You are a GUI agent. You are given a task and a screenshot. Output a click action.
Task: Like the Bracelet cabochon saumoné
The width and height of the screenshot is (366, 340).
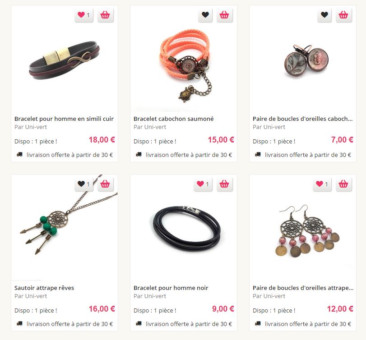point(205,15)
